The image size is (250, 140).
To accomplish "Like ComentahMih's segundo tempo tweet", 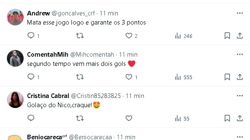I will click(129, 77).
